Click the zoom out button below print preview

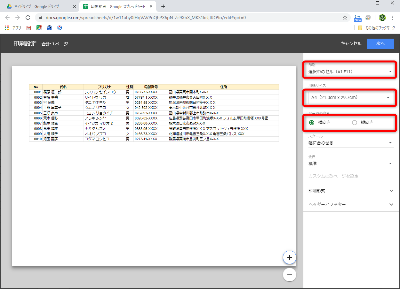coord(289,275)
